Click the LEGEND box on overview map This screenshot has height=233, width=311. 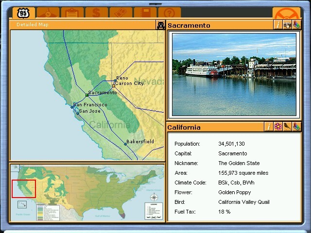point(154,211)
